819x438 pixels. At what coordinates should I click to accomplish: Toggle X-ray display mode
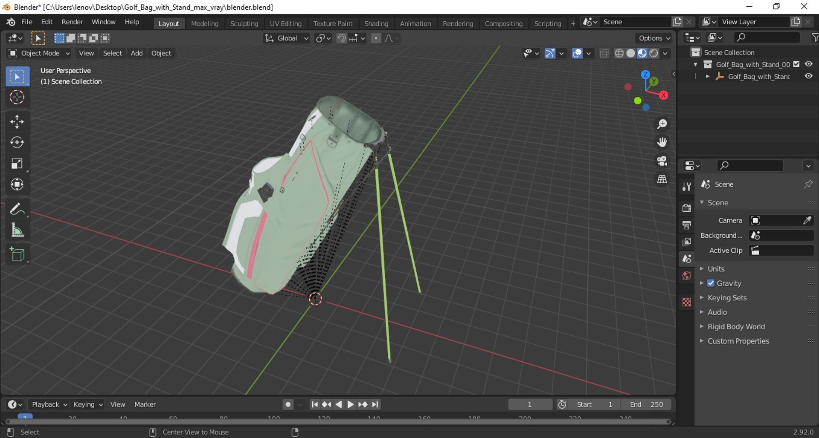(604, 53)
